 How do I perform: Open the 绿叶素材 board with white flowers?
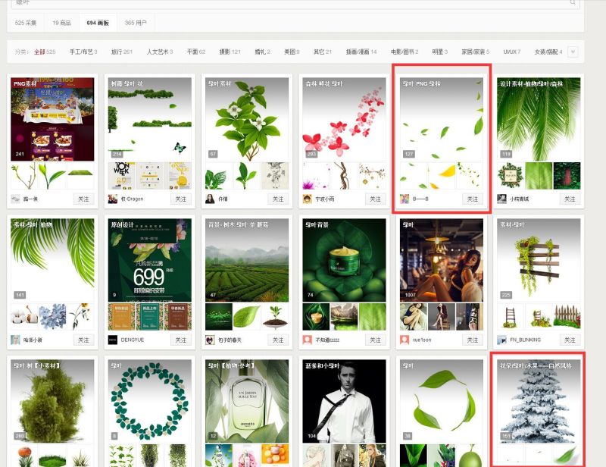[x=247, y=119]
